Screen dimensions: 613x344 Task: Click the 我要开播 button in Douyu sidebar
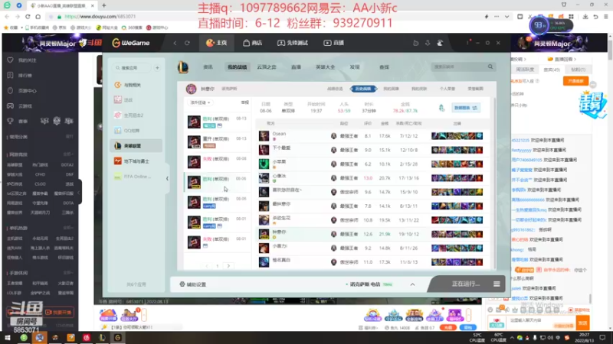click(x=59, y=313)
